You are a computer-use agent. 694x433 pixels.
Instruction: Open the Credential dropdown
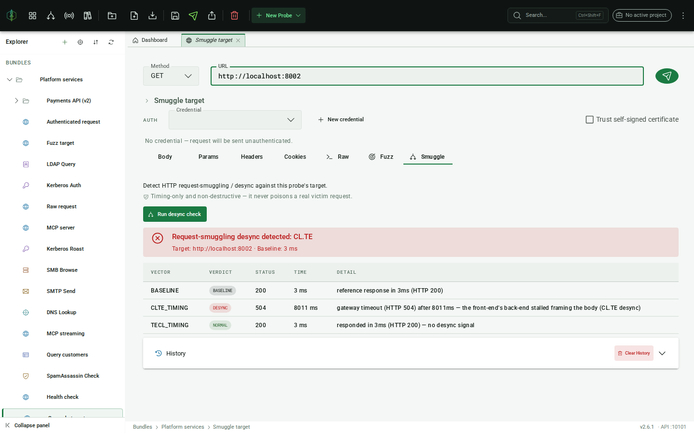click(x=235, y=120)
